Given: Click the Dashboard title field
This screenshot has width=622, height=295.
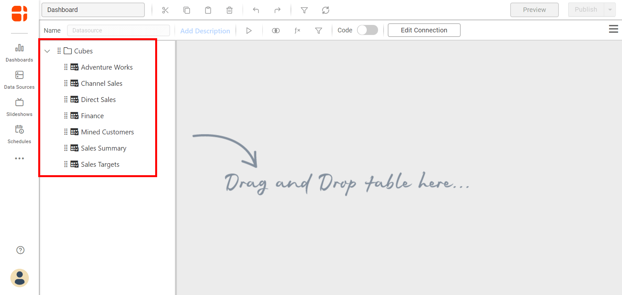Looking at the screenshot, I should pyautogui.click(x=93, y=10).
